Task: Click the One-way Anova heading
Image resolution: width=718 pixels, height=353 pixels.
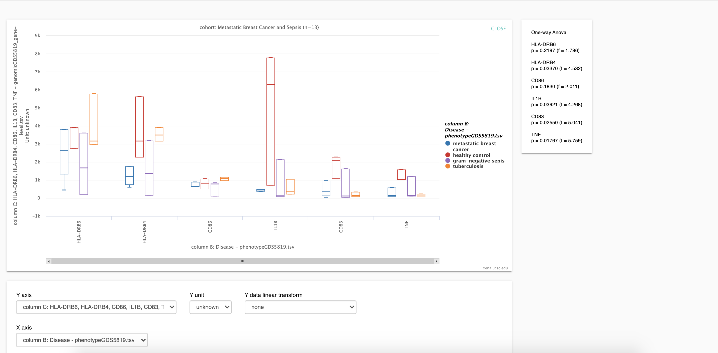Action: (549, 32)
